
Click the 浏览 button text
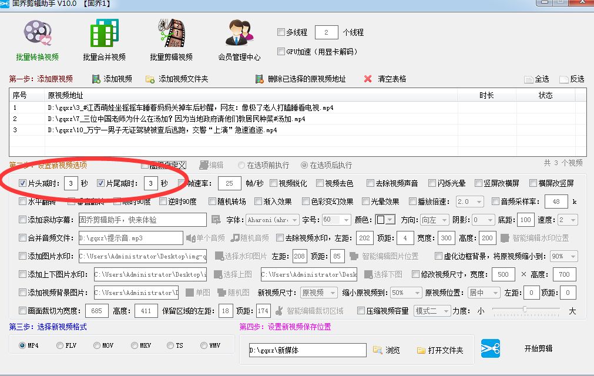point(392,350)
